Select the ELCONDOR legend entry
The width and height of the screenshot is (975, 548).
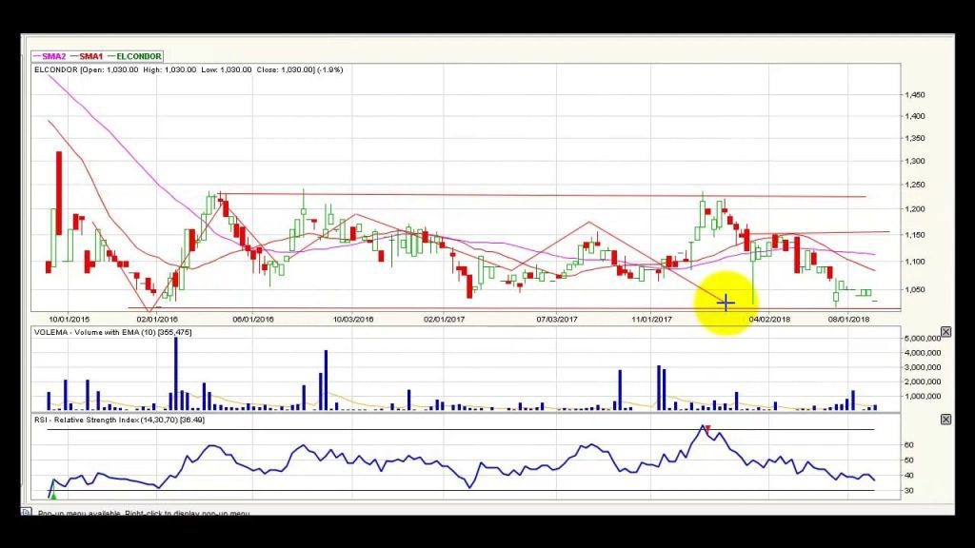134,56
